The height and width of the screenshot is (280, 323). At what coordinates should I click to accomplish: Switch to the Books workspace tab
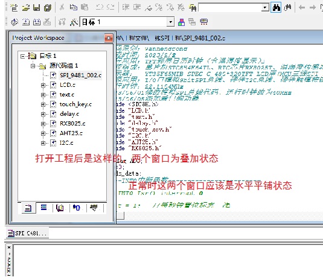point(60,208)
